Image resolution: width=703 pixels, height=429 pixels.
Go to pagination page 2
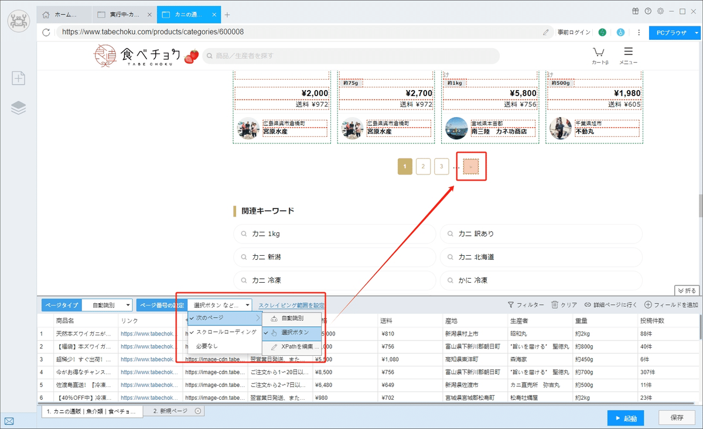tap(423, 167)
